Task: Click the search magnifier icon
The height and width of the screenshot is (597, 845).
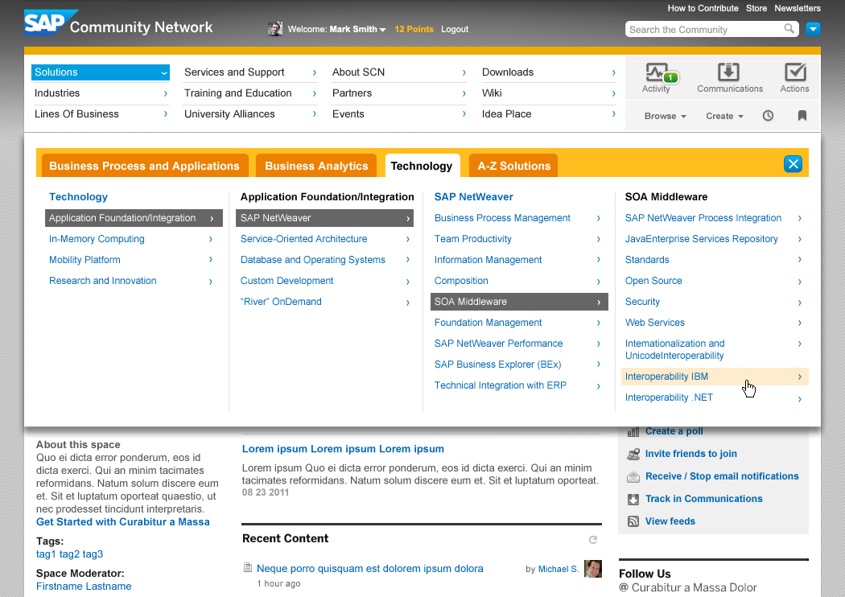Action: coord(789,28)
